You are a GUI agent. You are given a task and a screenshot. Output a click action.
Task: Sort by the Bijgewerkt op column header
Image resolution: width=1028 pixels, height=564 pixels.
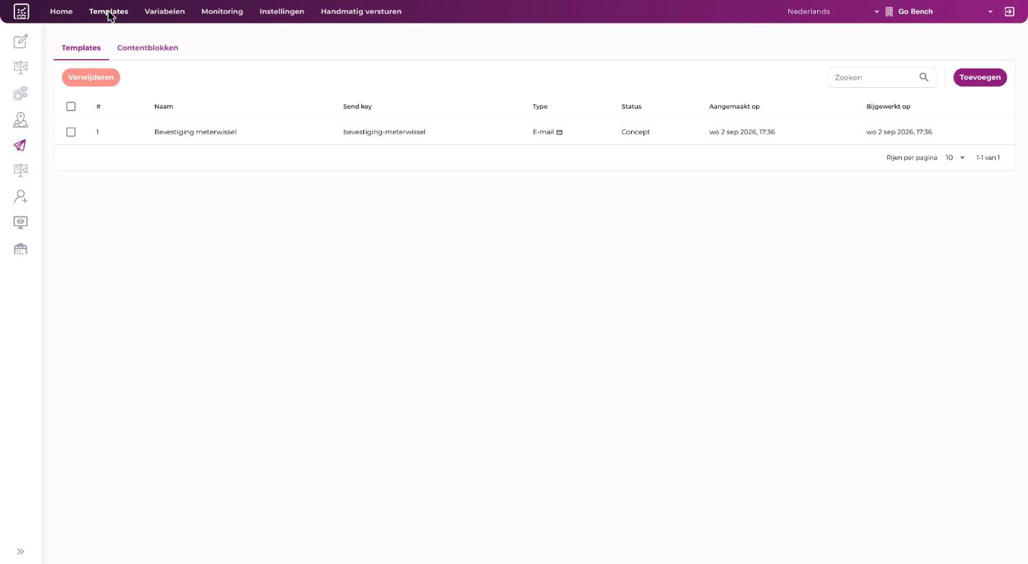(888, 106)
